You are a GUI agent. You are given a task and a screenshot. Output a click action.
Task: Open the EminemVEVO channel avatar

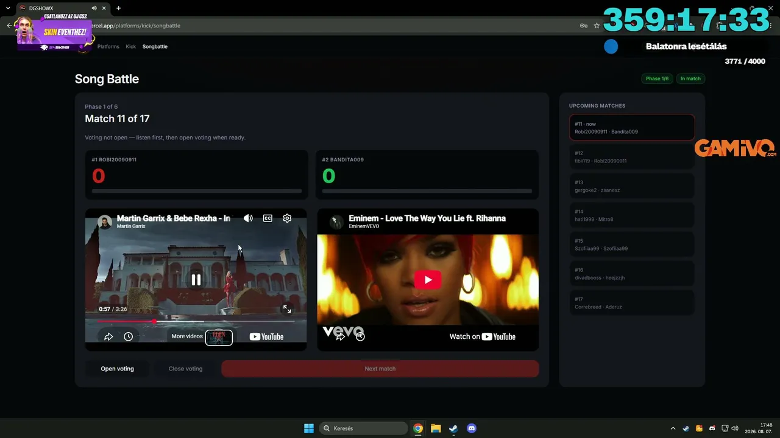click(x=336, y=222)
